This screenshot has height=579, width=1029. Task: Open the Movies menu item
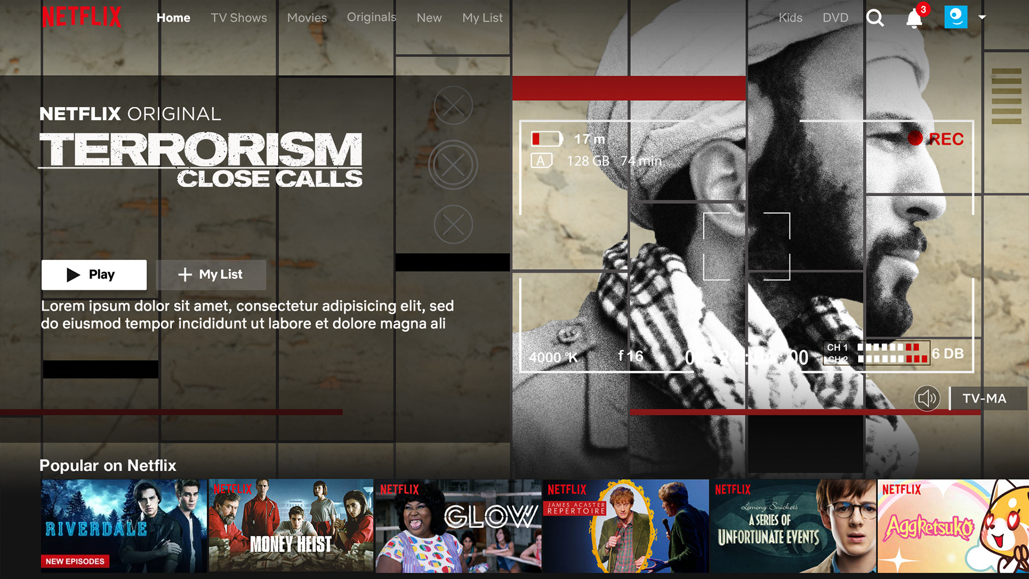(x=307, y=18)
